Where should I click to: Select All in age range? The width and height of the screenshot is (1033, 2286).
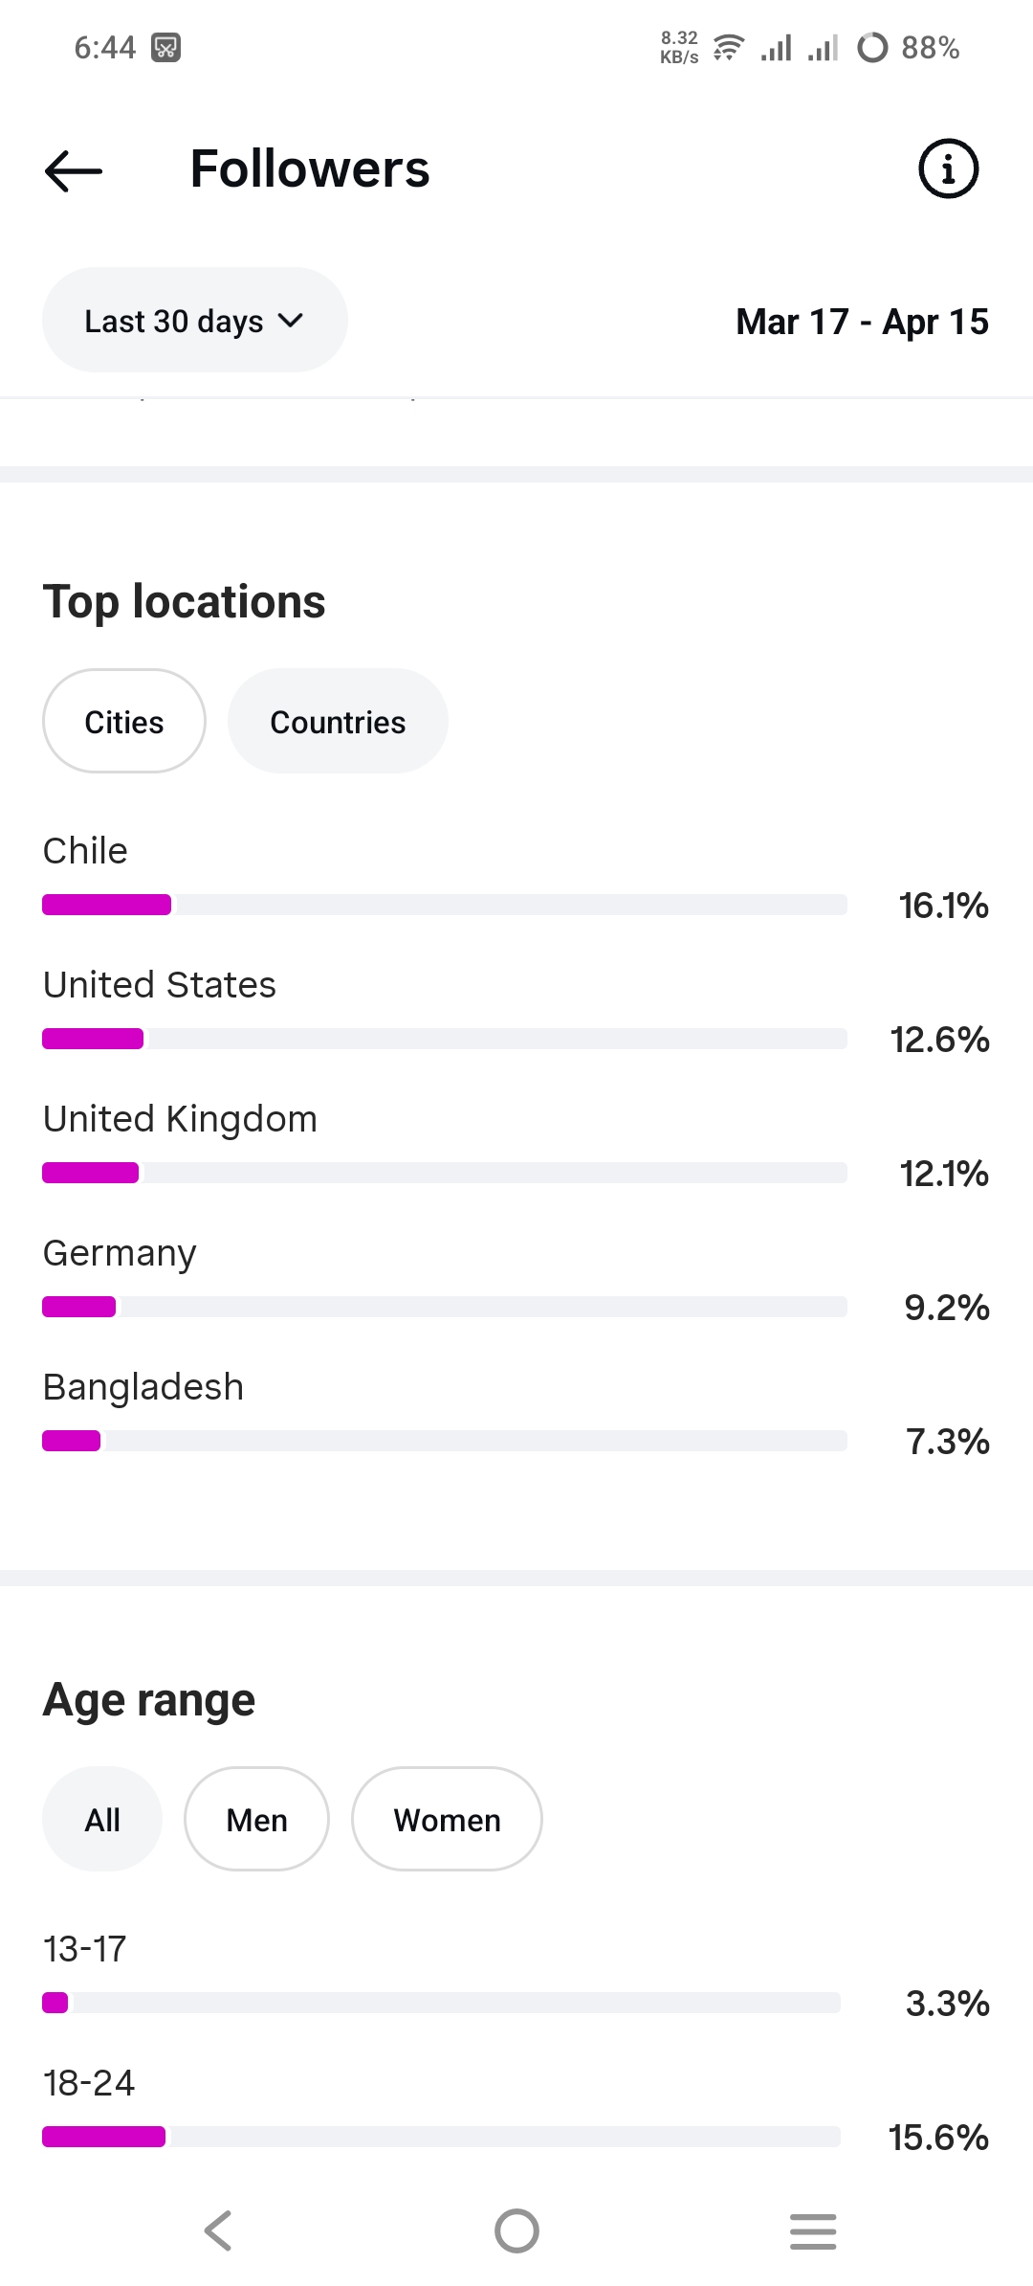102,1820
